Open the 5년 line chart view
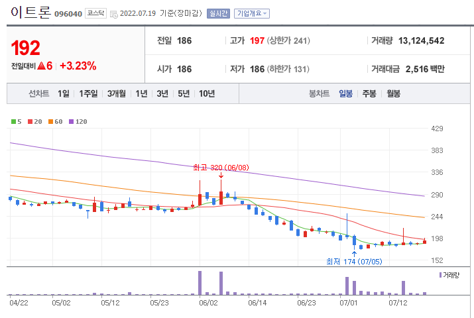The width and height of the screenshot is (474, 318). point(184,93)
